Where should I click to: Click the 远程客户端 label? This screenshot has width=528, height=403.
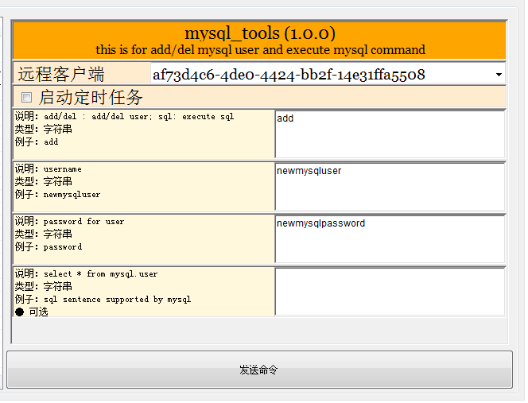61,75
